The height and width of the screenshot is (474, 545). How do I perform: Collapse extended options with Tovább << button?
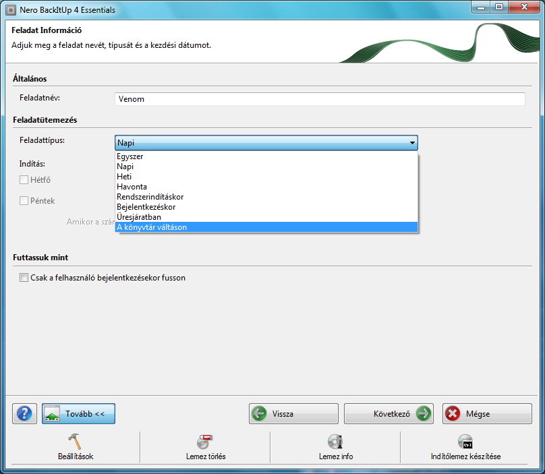78,414
